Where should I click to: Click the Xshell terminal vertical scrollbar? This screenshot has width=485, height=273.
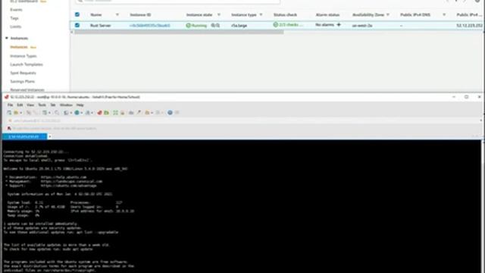click(483, 206)
